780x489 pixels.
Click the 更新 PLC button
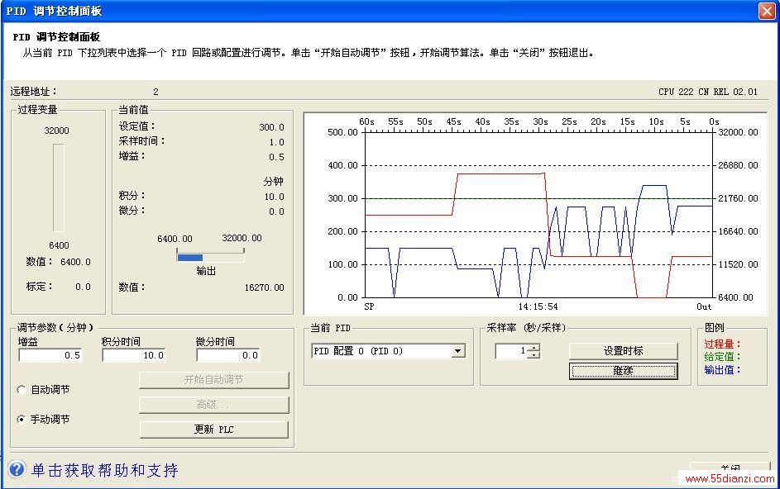click(214, 430)
